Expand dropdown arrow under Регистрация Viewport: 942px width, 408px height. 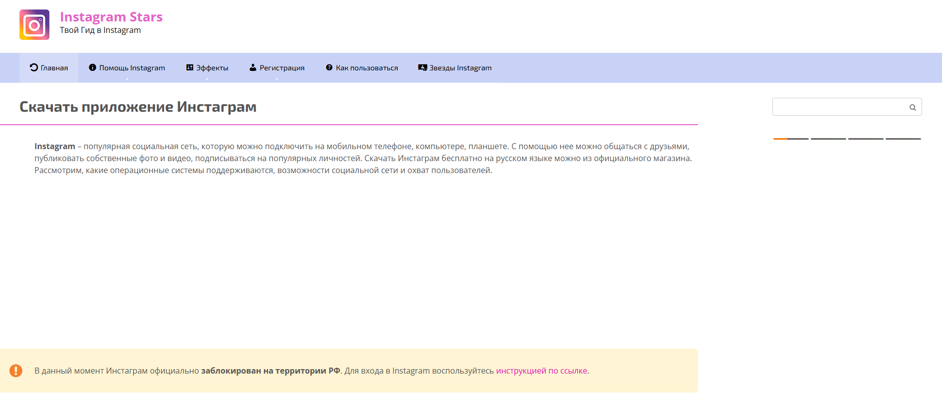click(277, 79)
